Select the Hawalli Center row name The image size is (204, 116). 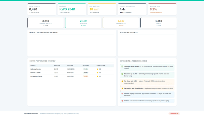(x=35, y=73)
